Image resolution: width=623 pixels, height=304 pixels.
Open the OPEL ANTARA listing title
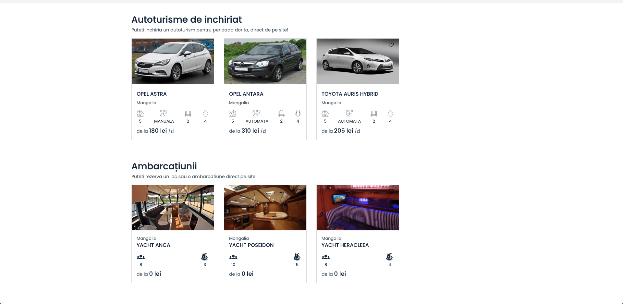point(246,94)
